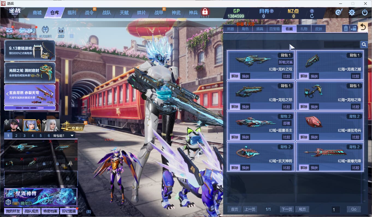Click the power exit icon
The height and width of the screenshot is (217, 372).
click(365, 13)
